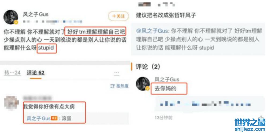
Task: Click the verified badge on right comment avatar
Action: 147,88
